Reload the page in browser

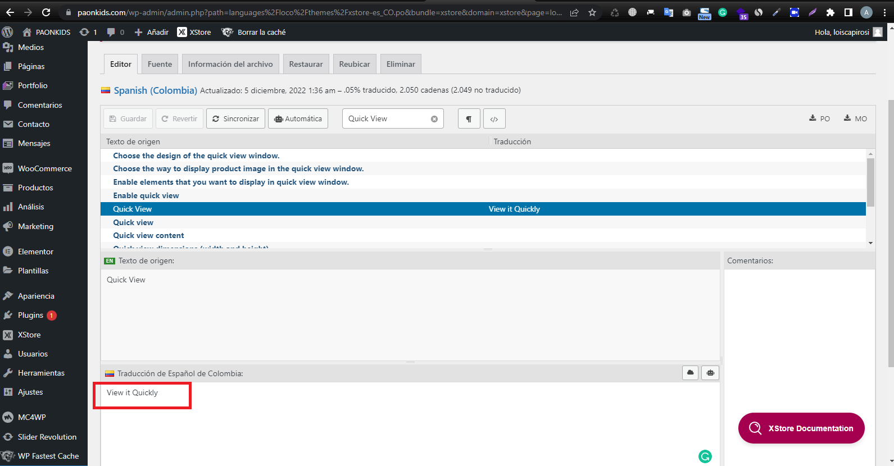pos(46,12)
